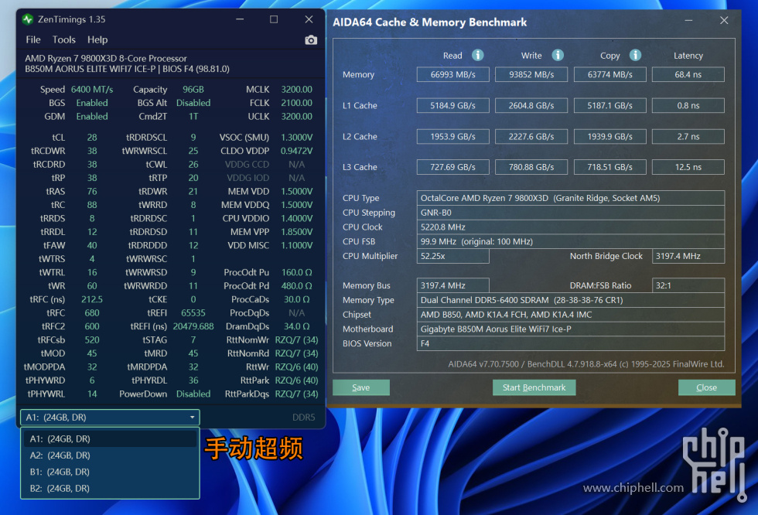Screen dimensions: 758x515
Task: Click L2 Cache copy 1939.9 GB/s
Action: pos(609,136)
